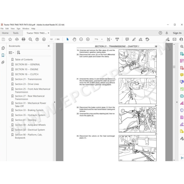Click the stamp tool icon

147,39
